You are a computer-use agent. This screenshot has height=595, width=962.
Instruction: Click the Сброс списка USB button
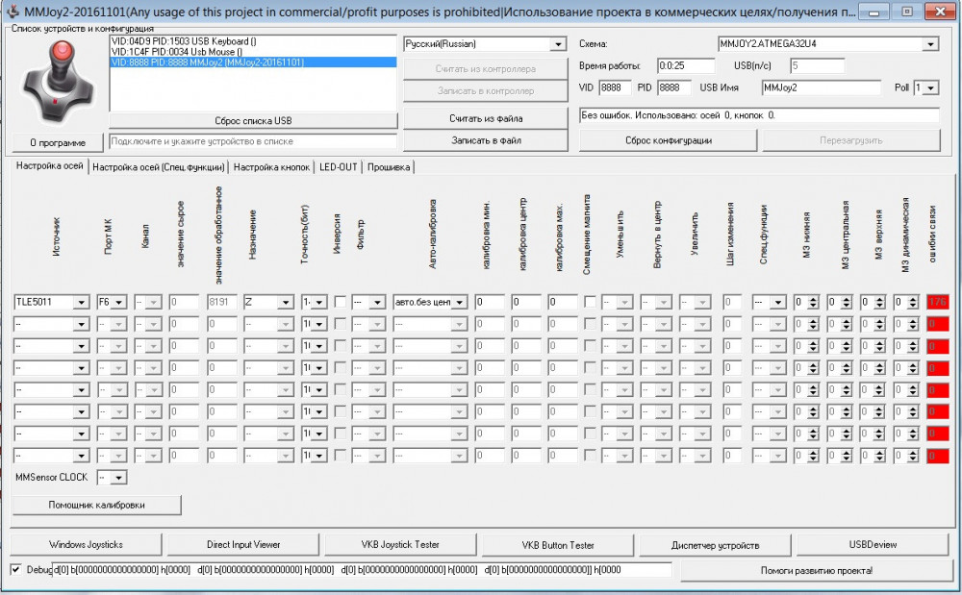[252, 121]
